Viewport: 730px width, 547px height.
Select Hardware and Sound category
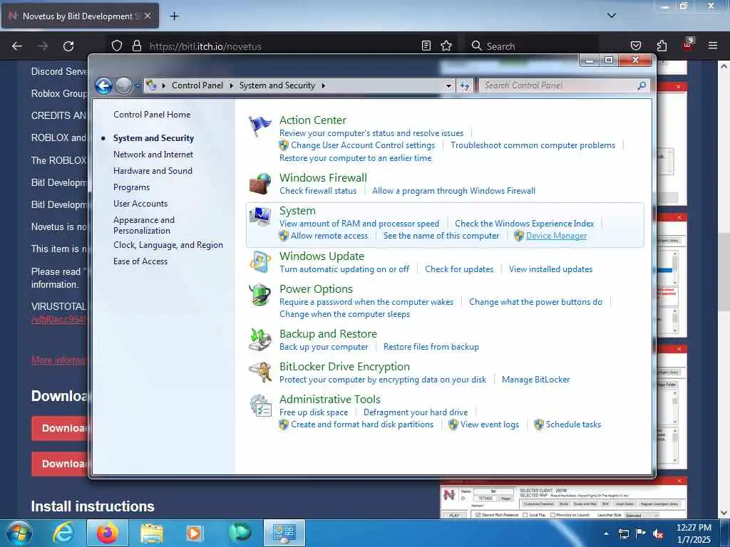point(153,171)
